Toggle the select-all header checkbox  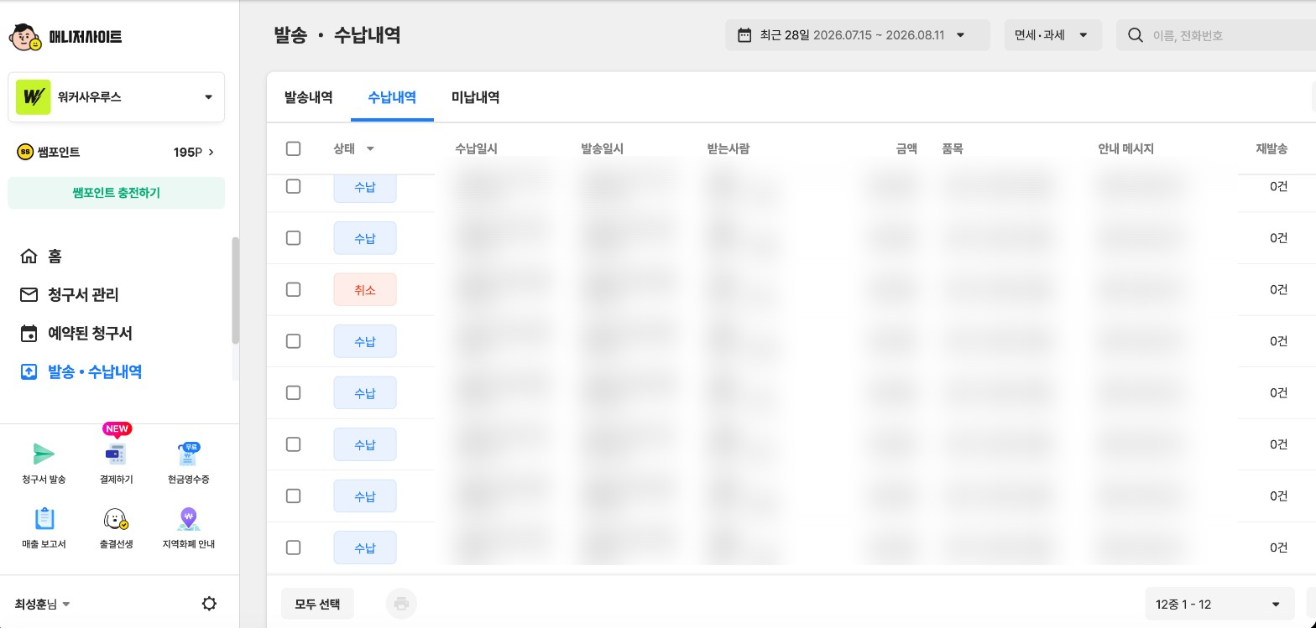(293, 148)
